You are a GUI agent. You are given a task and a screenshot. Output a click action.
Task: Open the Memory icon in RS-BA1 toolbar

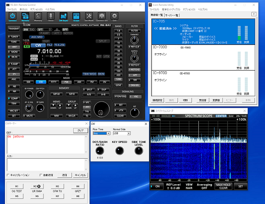tap(38, 16)
